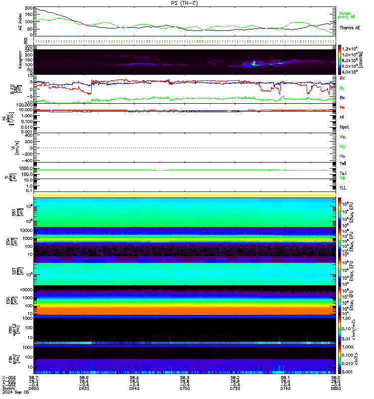Select the red Viz legend label
Screen dimensions: 374x399
(342, 137)
